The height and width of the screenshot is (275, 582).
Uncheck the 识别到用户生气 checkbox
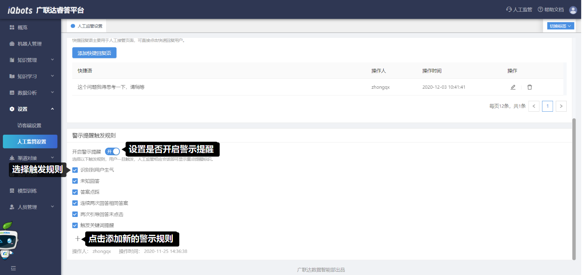point(75,170)
